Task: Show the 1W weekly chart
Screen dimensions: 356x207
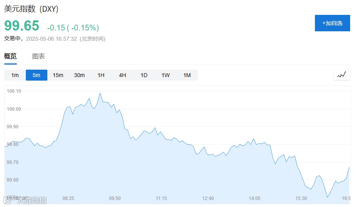Action: [x=165, y=75]
